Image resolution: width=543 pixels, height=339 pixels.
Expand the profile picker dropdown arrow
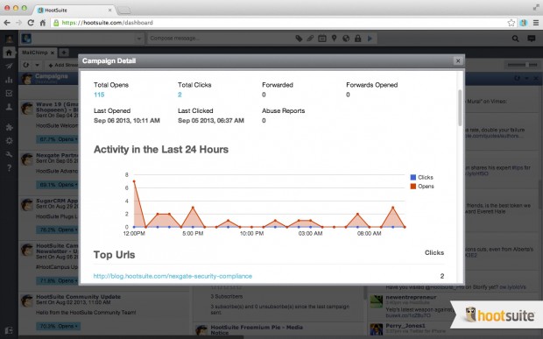click(x=139, y=39)
